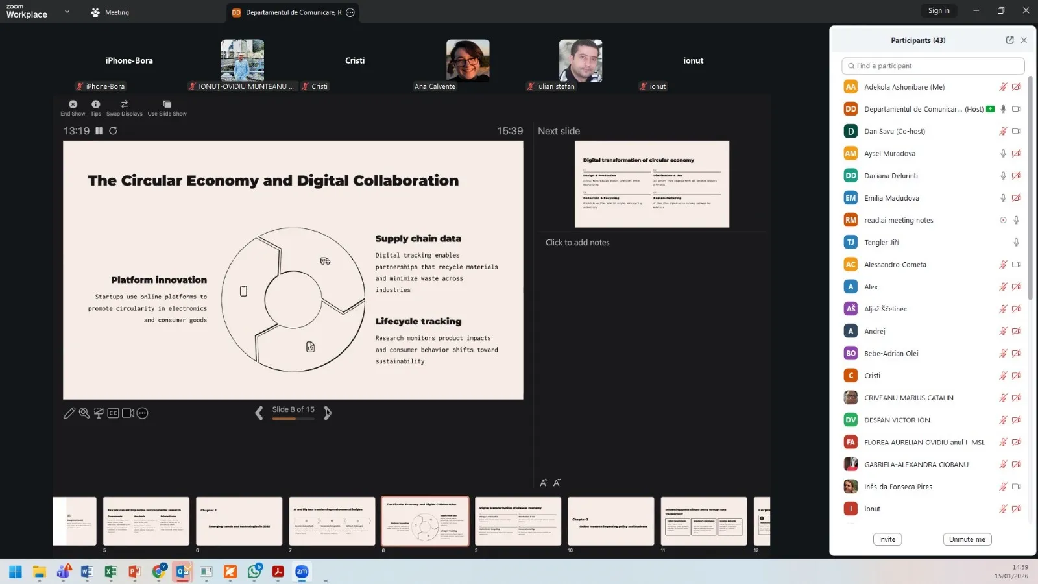Restart the presentation timer
Image resolution: width=1038 pixels, height=584 pixels.
pyautogui.click(x=113, y=131)
